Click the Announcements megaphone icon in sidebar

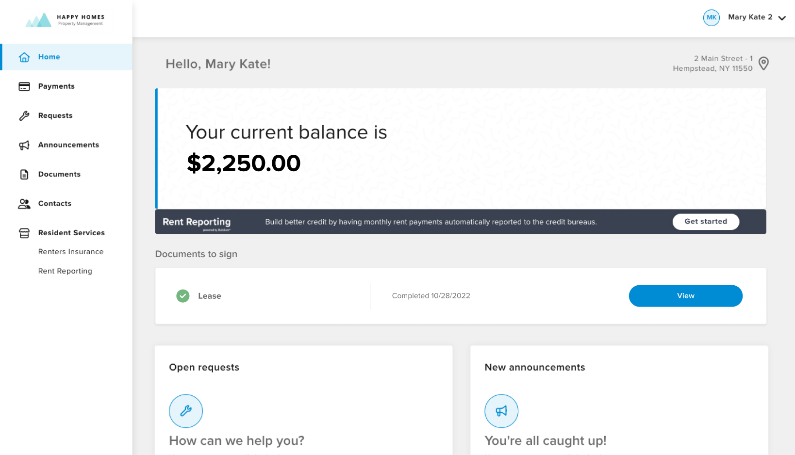[24, 145]
